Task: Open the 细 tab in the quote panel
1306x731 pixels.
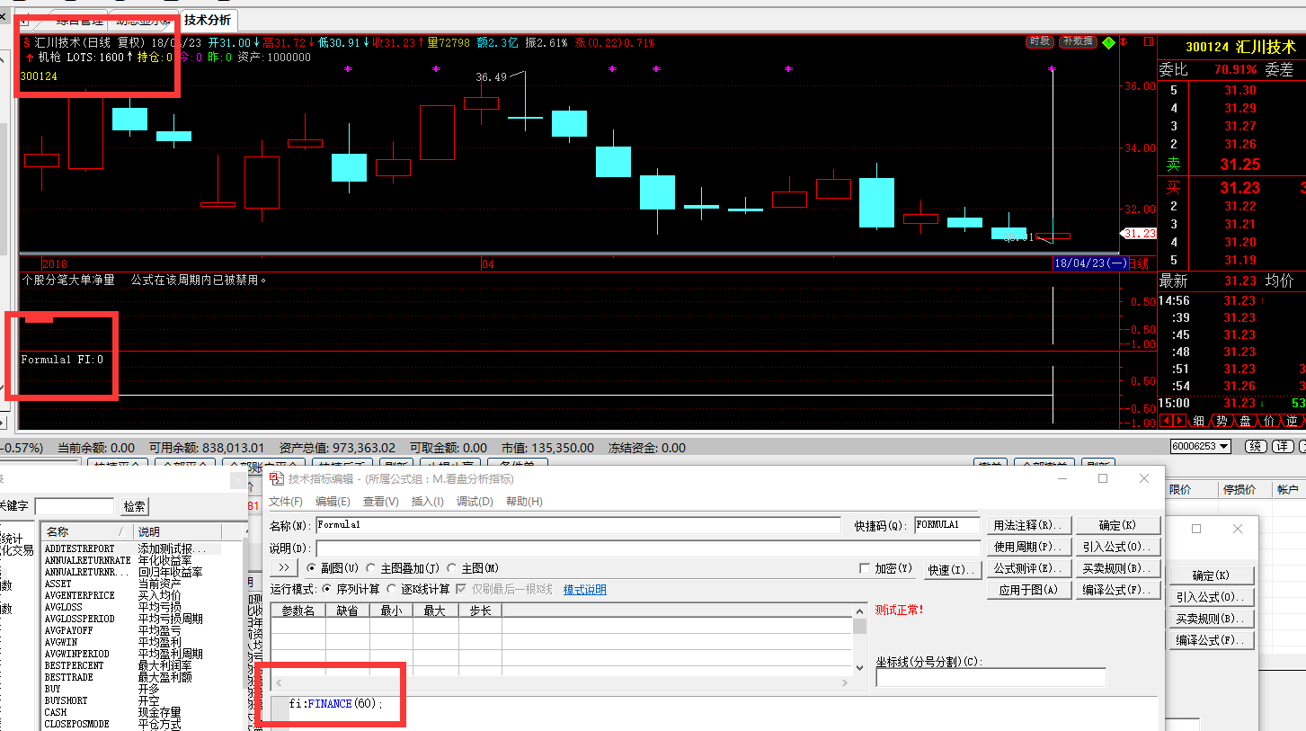Action: coord(1199,421)
